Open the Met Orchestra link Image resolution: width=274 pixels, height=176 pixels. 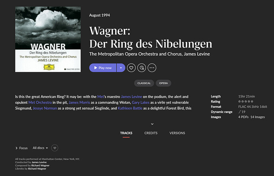(40, 102)
